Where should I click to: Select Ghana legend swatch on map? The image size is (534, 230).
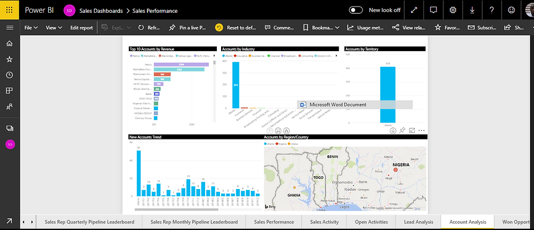coord(289,144)
